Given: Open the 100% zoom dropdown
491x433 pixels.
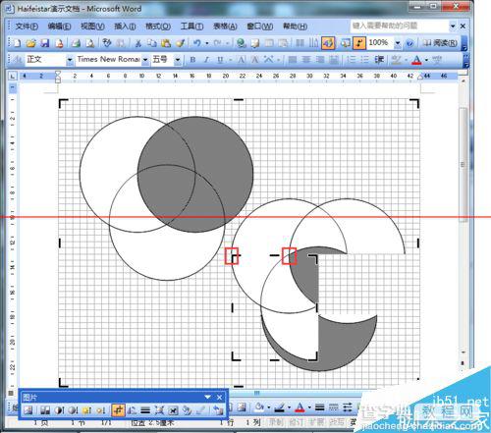Looking at the screenshot, I should point(398,43).
